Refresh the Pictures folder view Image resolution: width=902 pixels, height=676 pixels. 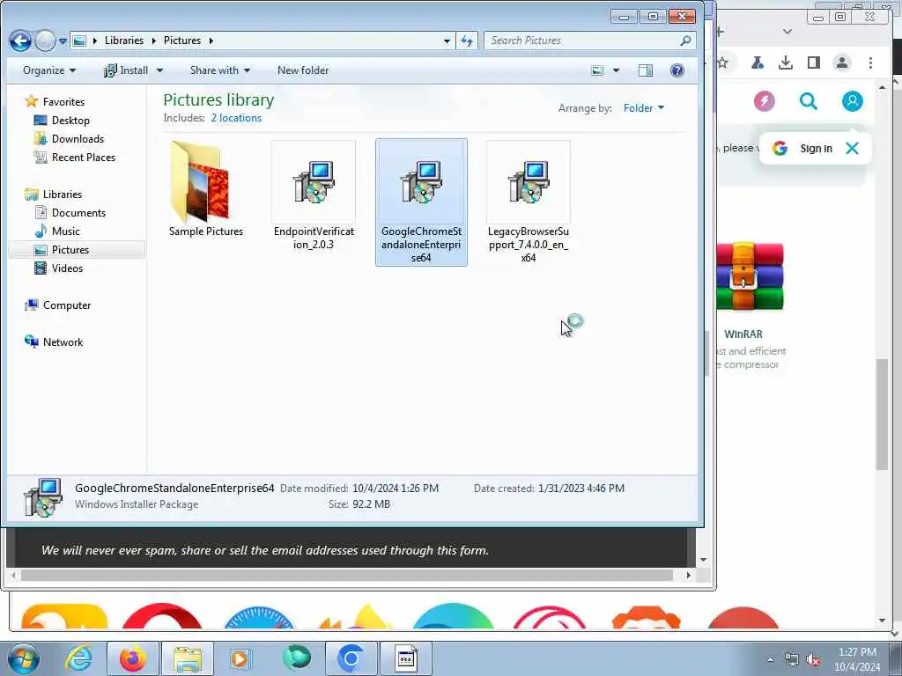[x=467, y=40]
